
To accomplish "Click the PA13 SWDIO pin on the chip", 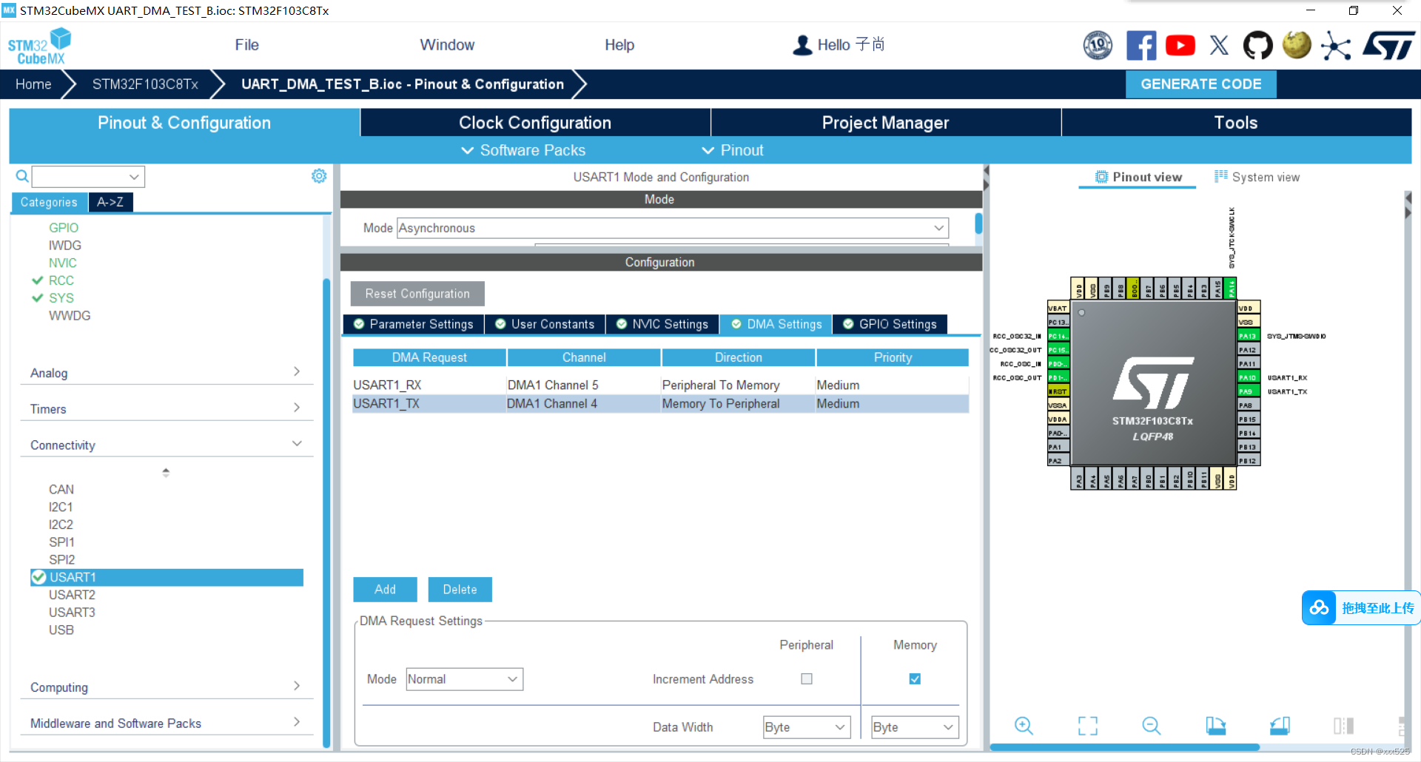I will 1248,336.
